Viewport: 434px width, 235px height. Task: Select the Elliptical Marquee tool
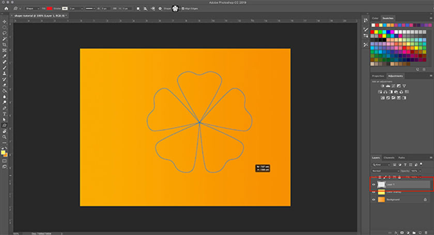pos(5,27)
